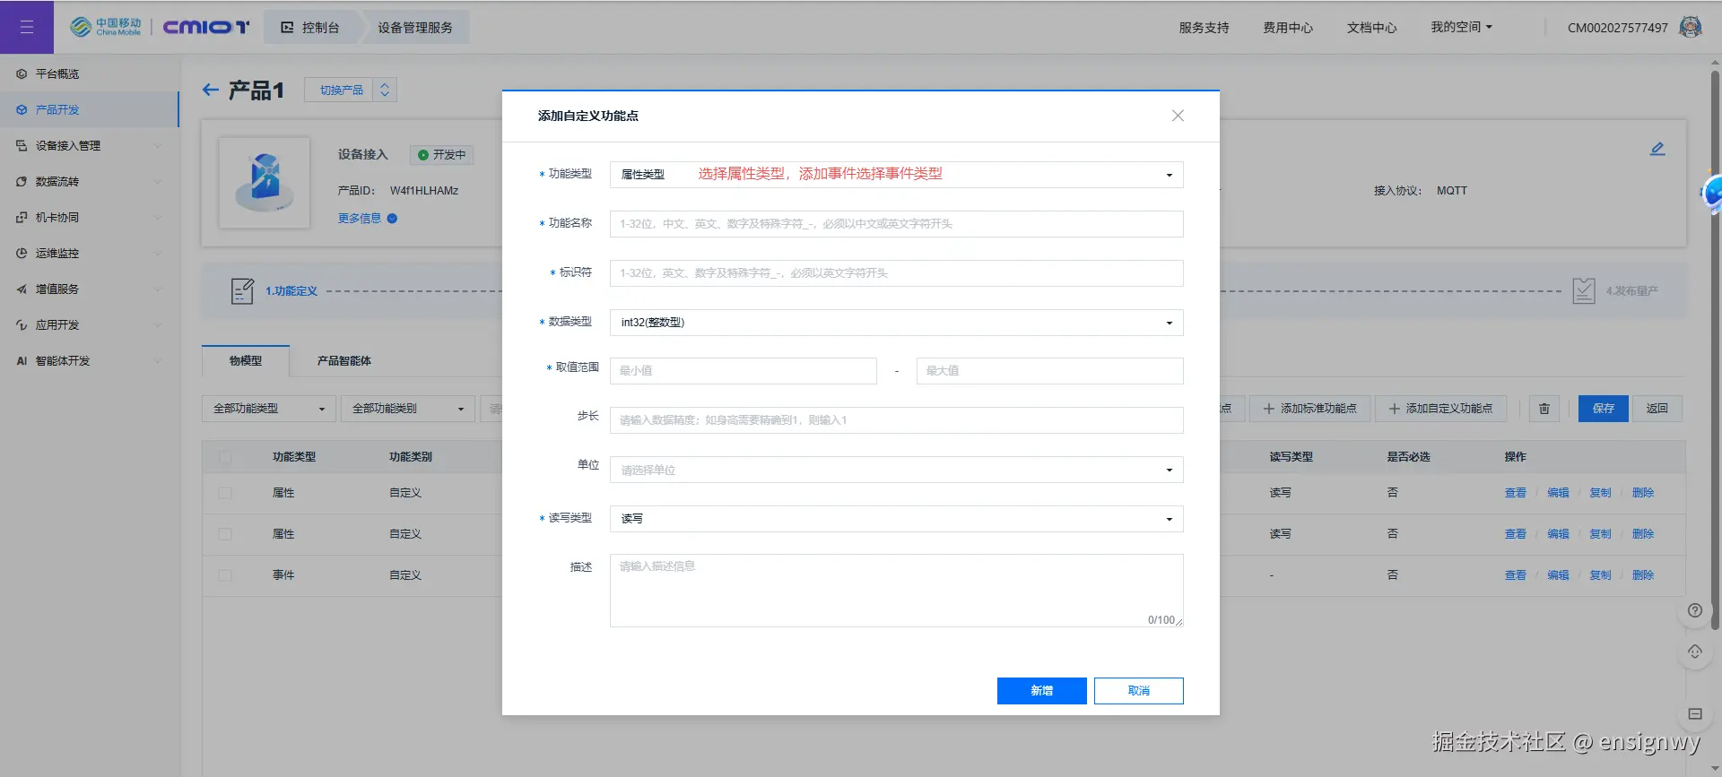
Task: Click the 新增 button in dialog
Action: 1041,691
